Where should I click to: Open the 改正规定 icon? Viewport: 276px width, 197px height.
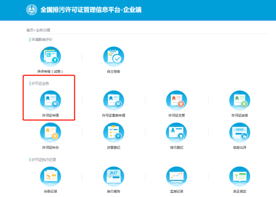pos(240,177)
